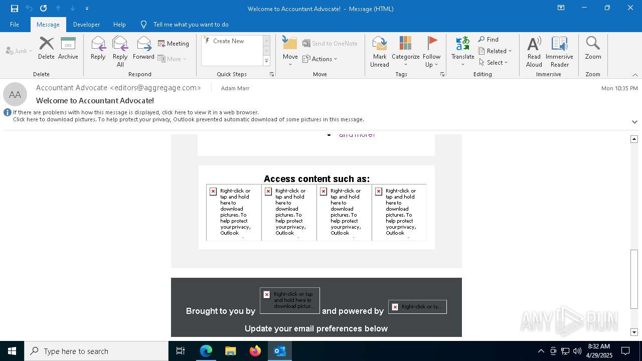Screen dimensions: 642x361
Task: Open Immersive Reader
Action: tap(559, 51)
